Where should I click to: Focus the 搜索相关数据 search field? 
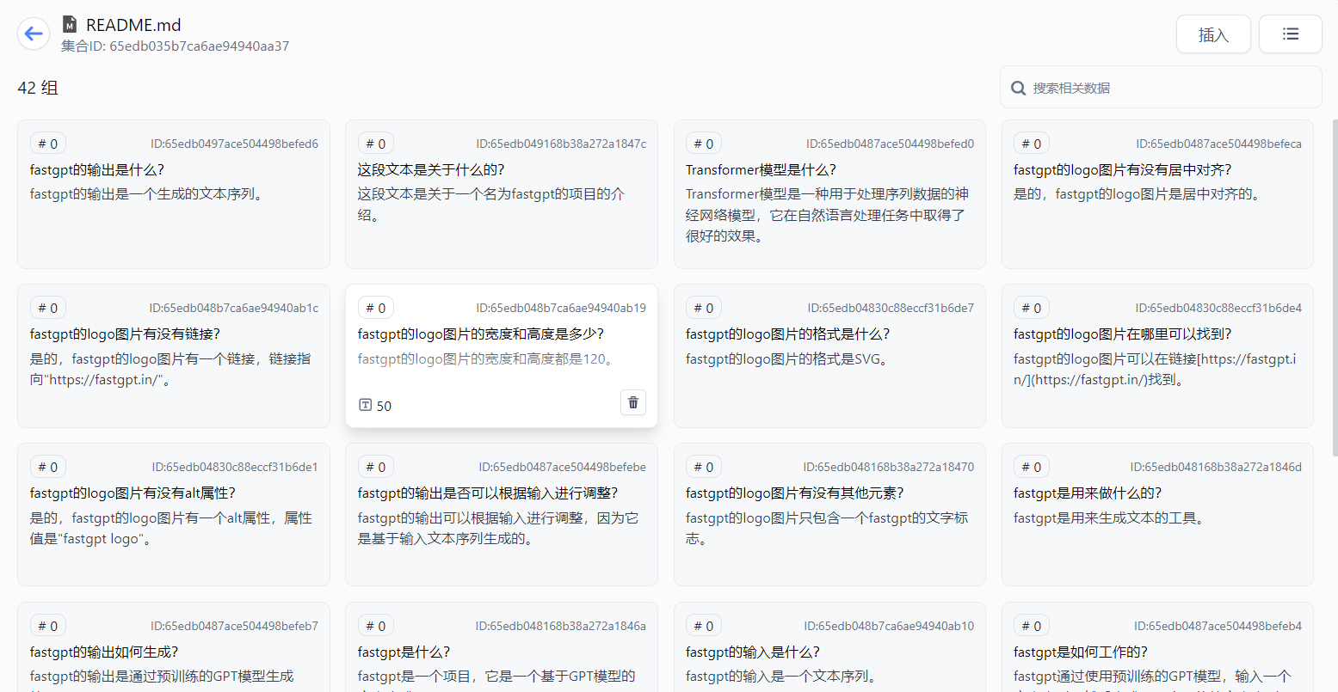click(1161, 88)
